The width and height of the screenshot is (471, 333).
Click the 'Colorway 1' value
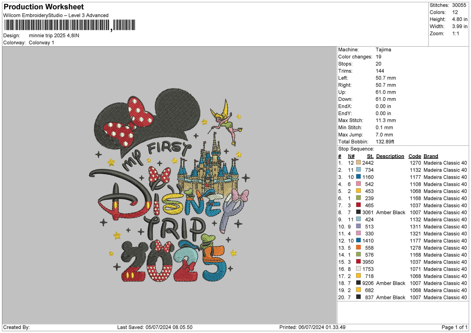[41, 43]
